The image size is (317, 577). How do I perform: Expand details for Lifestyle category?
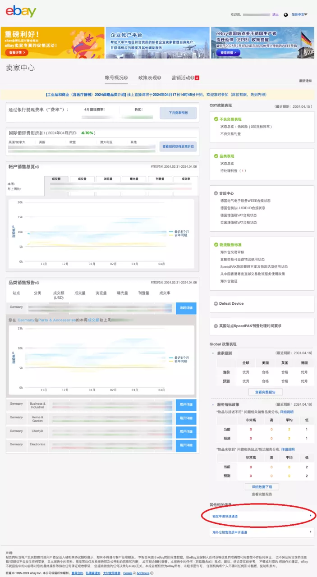(186, 432)
